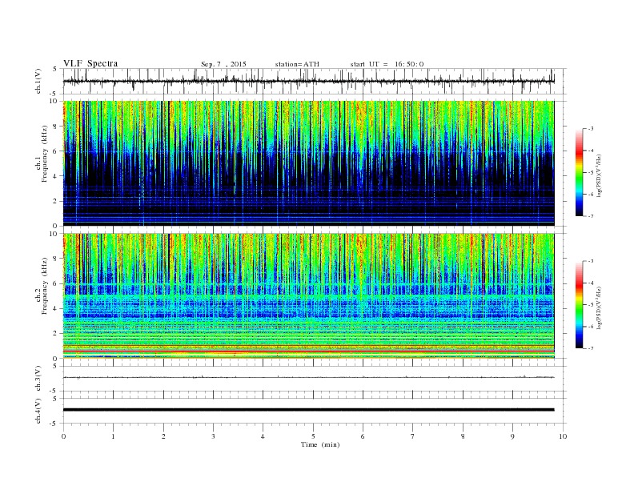Image resolution: width=634 pixels, height=490 pixels.
Task: Click the ch.3 waveform trace
Action: tap(309, 377)
